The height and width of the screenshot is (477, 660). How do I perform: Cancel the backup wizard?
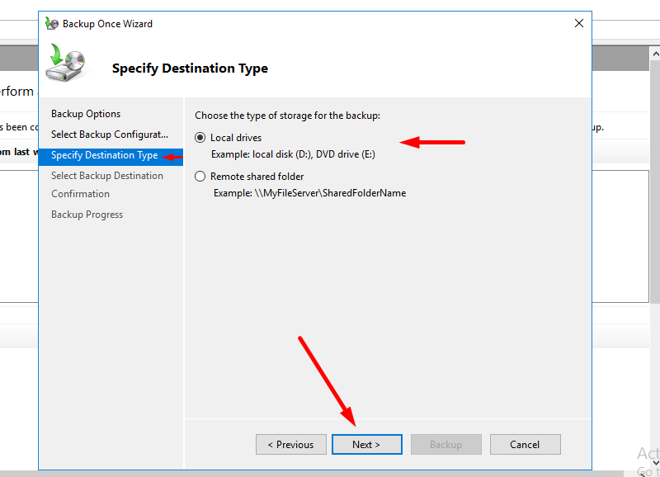coord(525,445)
